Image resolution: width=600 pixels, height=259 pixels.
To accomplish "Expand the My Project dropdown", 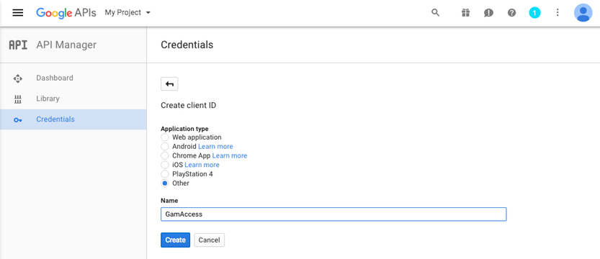I will coord(127,13).
